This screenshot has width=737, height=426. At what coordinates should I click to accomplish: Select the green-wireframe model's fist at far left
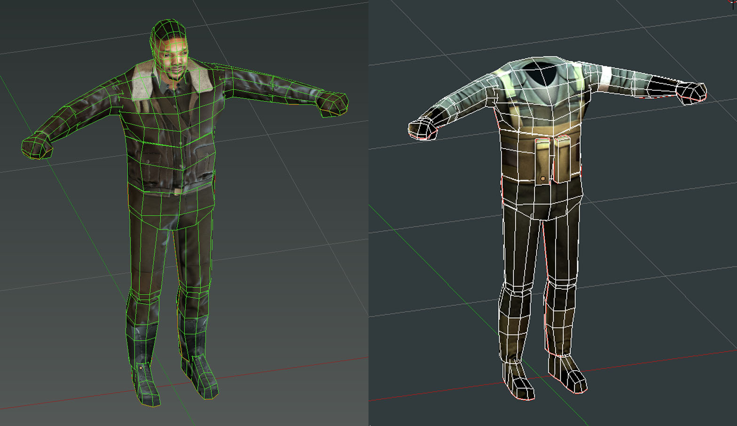(37, 145)
